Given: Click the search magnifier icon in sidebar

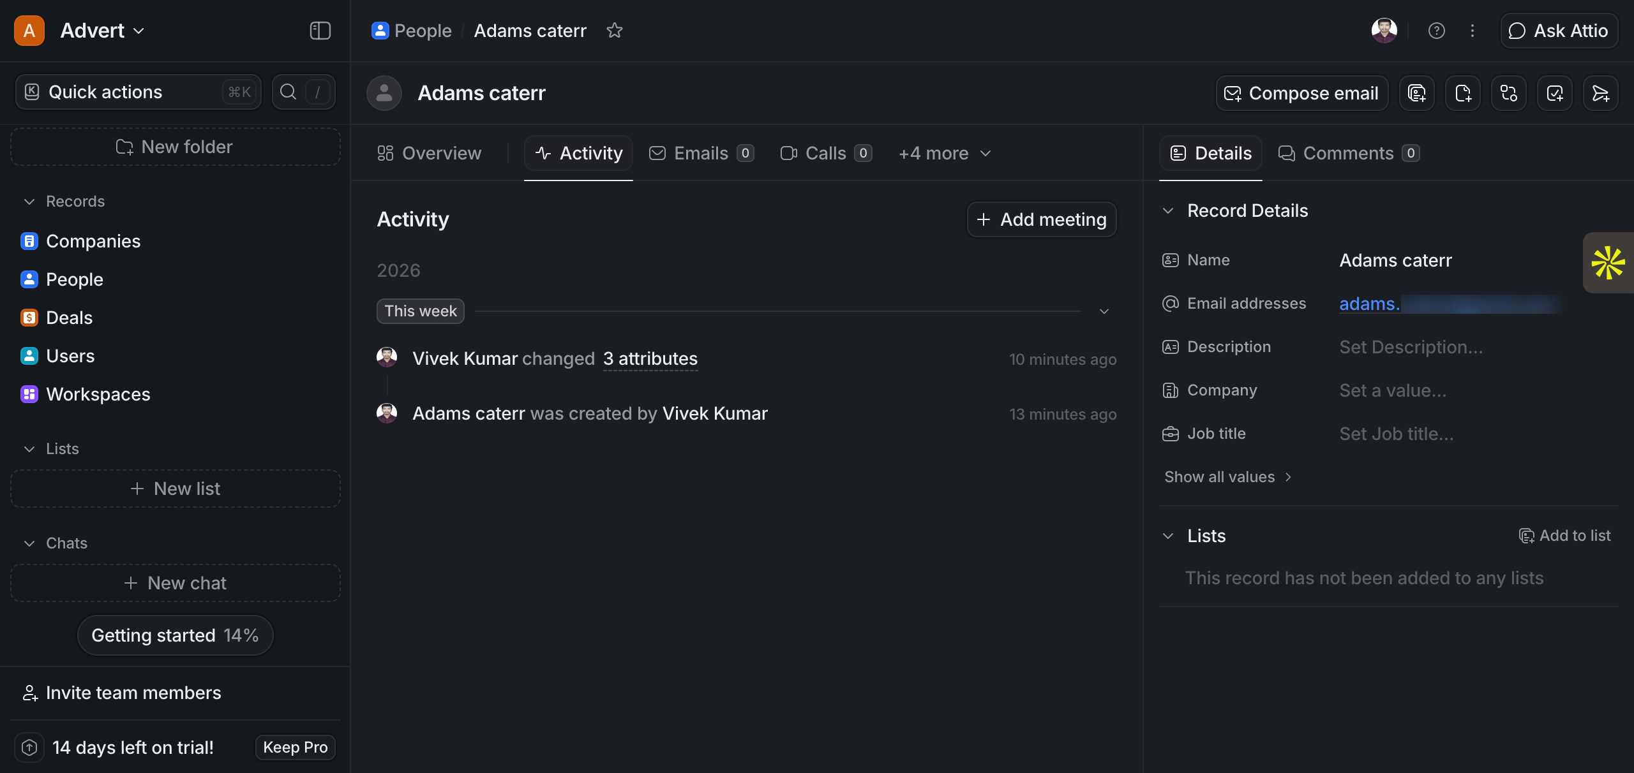Looking at the screenshot, I should [288, 91].
